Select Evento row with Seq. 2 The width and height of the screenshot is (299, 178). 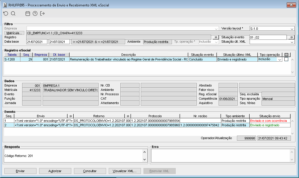(147, 125)
